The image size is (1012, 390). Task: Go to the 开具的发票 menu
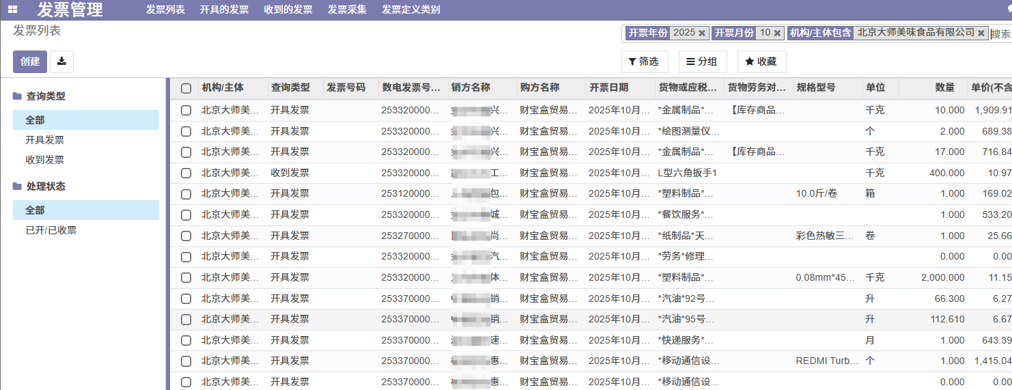(224, 10)
